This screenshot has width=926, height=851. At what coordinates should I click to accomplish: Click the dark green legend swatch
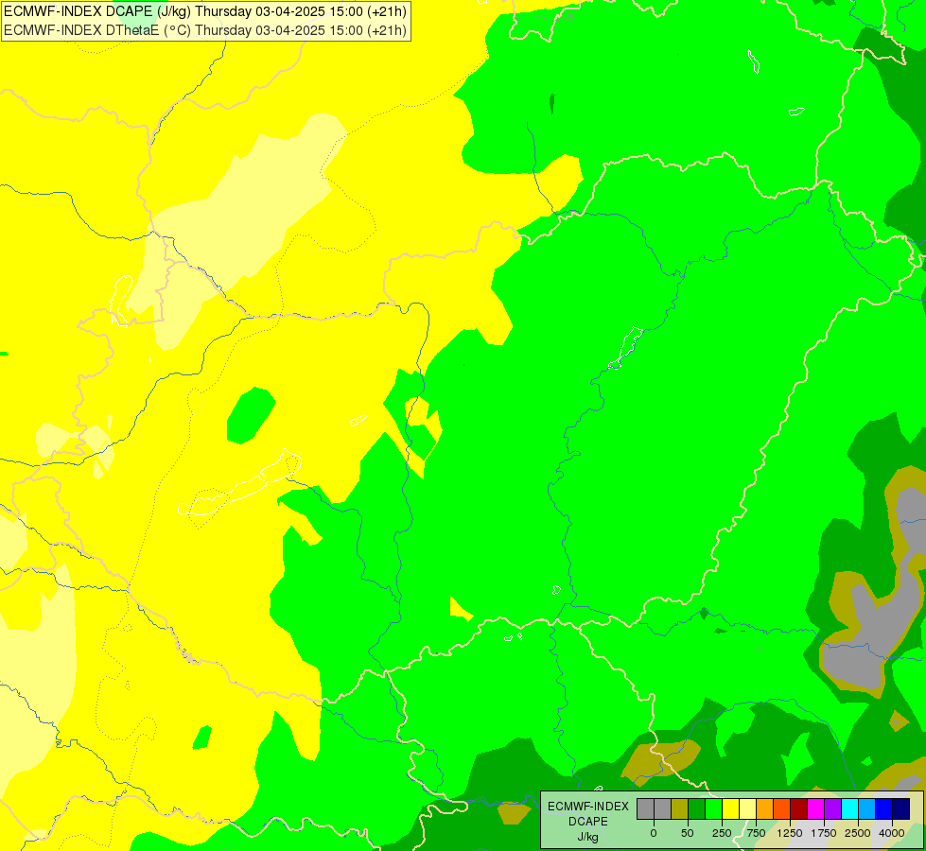coord(697,808)
